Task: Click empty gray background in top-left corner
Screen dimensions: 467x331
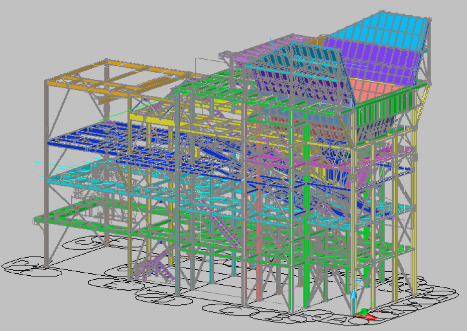Action: 20,20
